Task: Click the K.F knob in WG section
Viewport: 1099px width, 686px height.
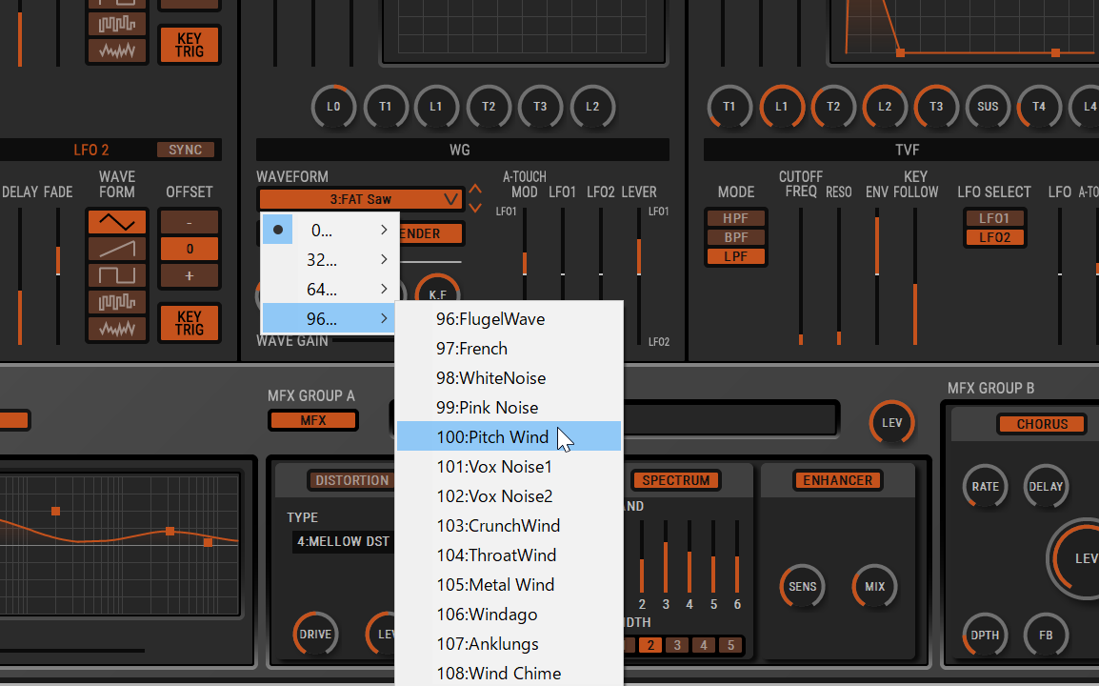Action: point(437,289)
